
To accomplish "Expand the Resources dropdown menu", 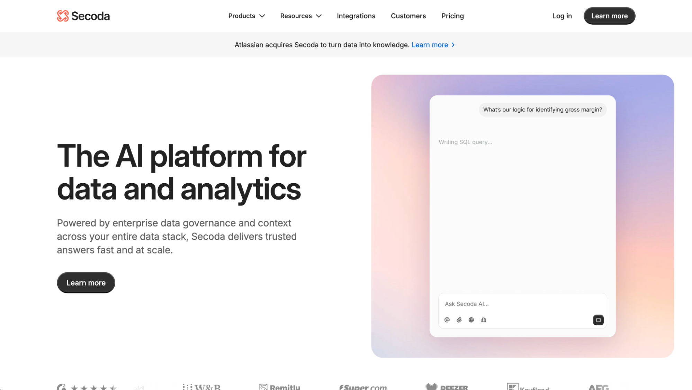I will tap(301, 16).
